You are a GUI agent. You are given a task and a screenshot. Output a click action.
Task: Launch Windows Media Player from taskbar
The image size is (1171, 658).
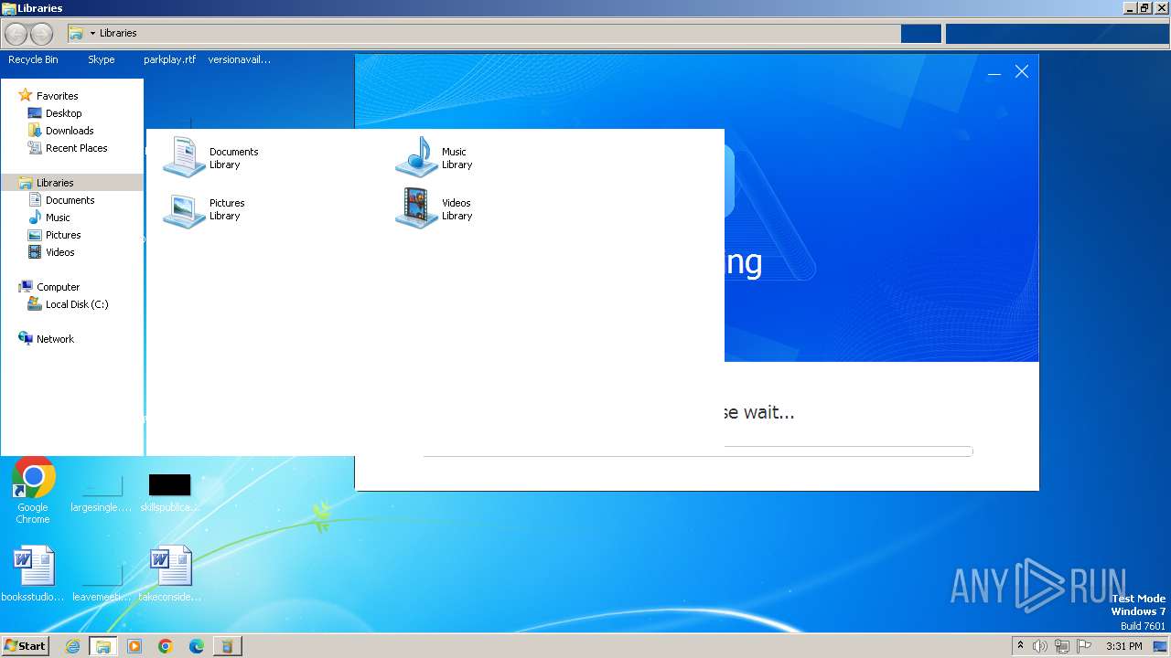click(134, 646)
